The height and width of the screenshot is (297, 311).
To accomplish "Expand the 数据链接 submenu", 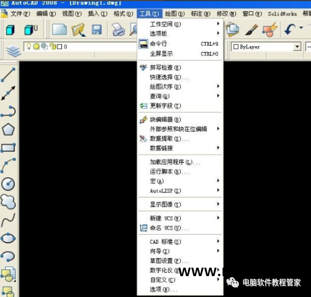I will point(180,148).
